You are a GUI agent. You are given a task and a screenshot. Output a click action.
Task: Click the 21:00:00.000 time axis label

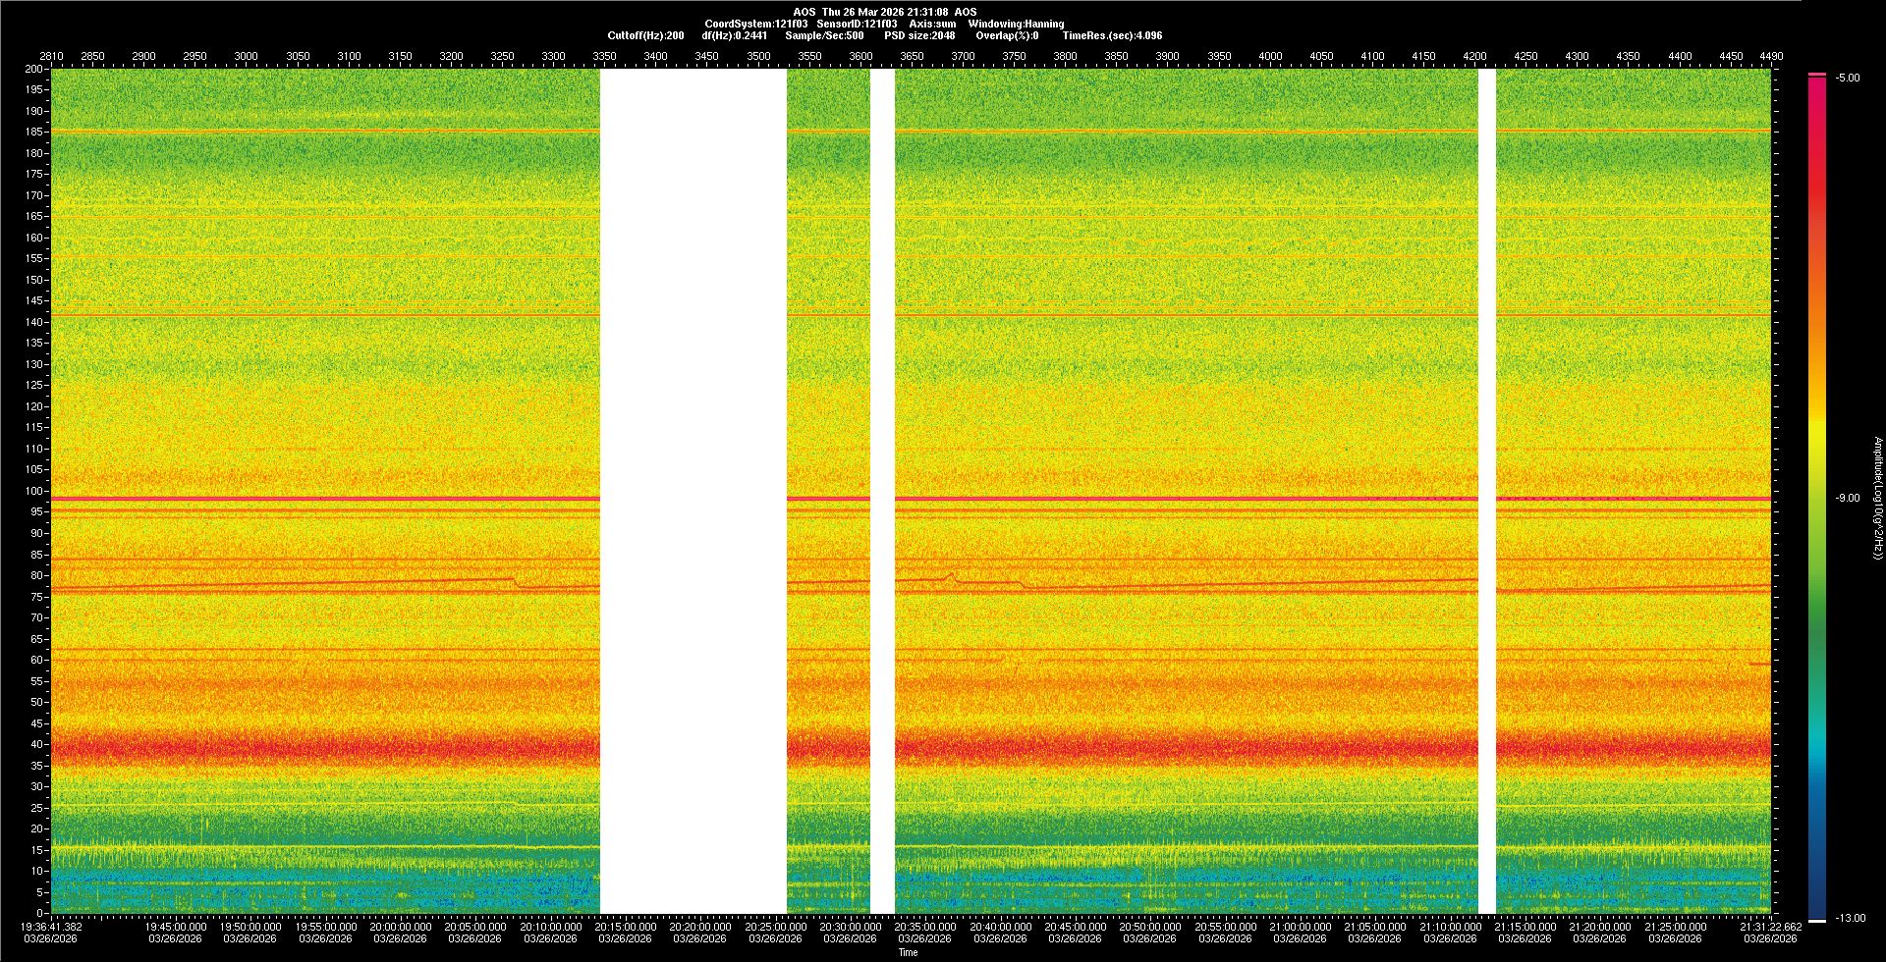coord(1300,926)
